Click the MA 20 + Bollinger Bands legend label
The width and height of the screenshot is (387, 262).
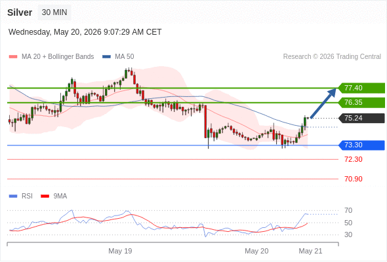[58, 57]
